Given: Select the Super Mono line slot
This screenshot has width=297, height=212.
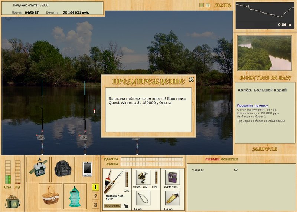Looking at the screenshot, I should click(172, 177).
